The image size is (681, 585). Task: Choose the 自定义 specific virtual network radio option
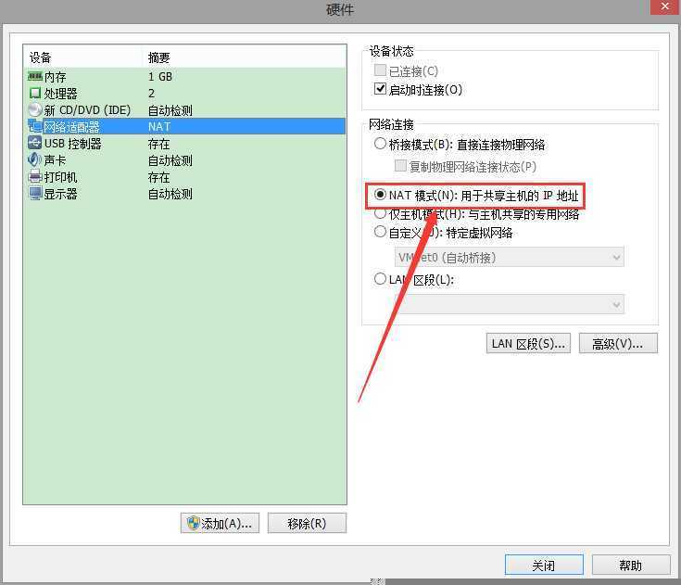380,232
